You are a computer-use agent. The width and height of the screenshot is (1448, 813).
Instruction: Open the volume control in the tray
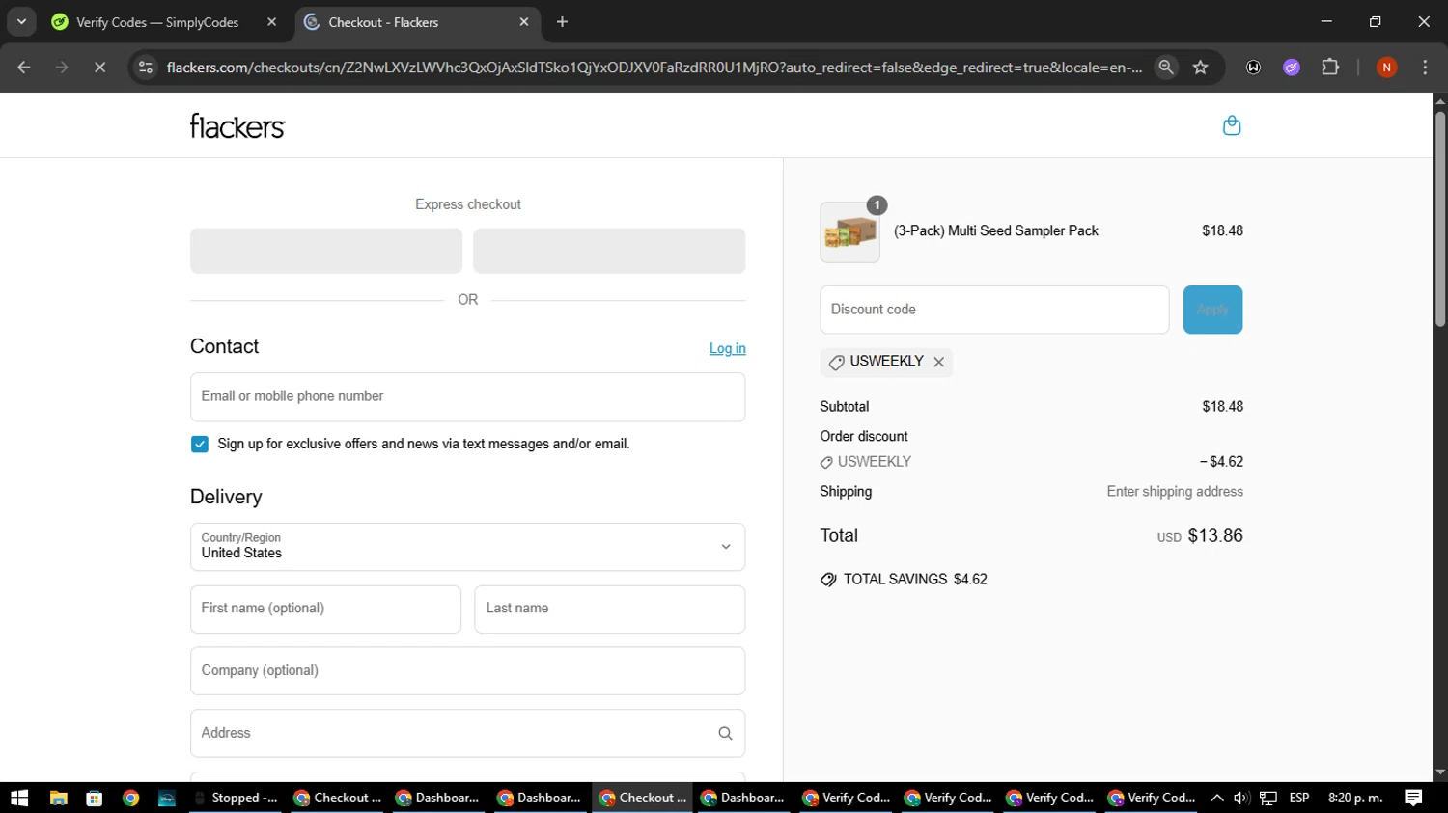point(1241,798)
